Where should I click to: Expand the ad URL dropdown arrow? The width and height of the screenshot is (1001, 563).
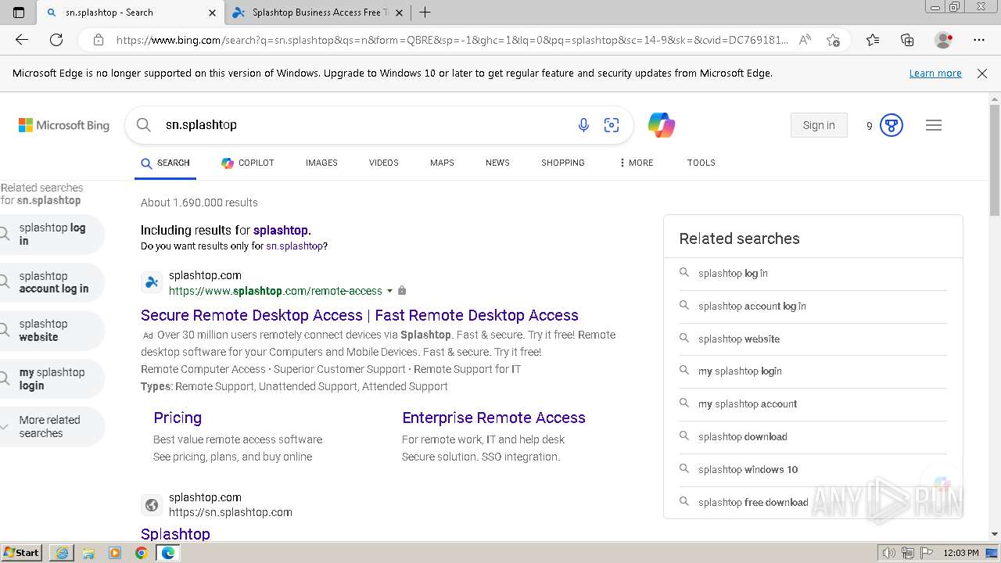389,291
